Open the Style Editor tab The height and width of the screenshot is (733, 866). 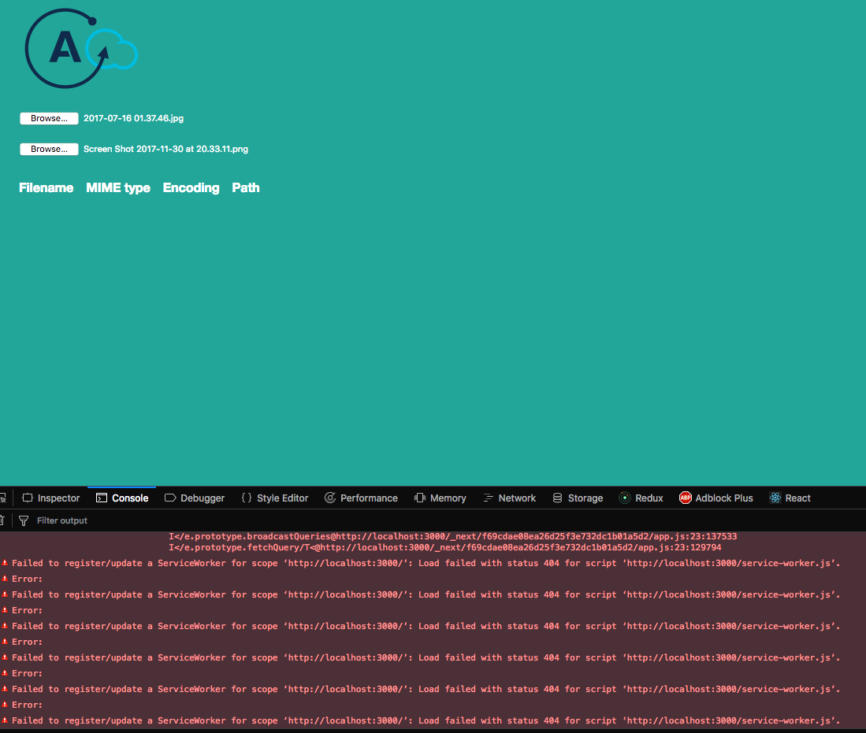click(275, 498)
